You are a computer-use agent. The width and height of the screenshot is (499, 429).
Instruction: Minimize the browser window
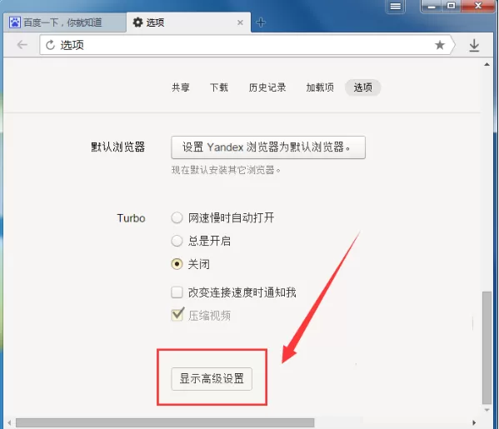[x=432, y=6]
